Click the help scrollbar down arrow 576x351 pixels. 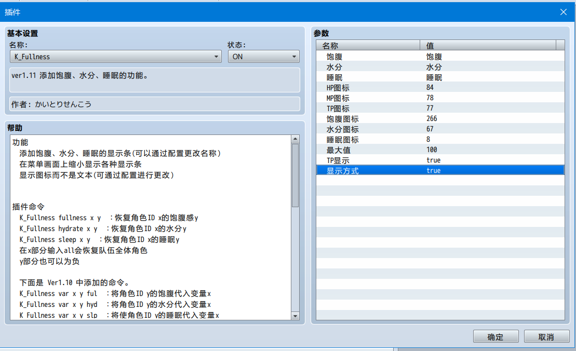click(295, 316)
